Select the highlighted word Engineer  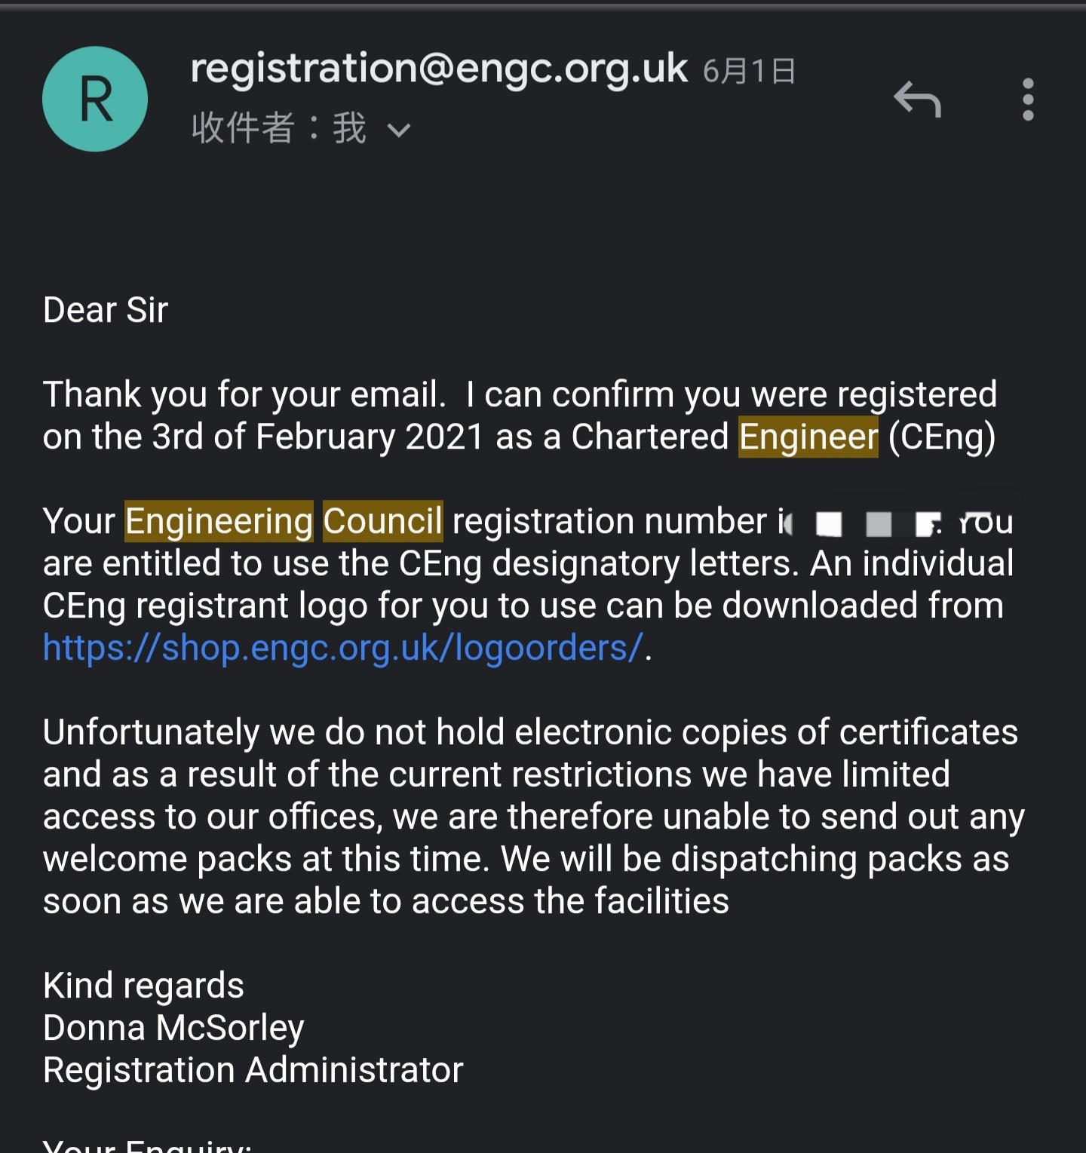tap(808, 437)
